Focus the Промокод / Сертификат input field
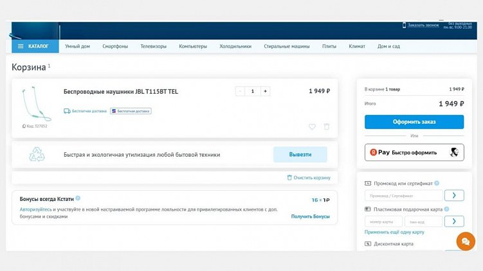Image resolution: width=483 pixels, height=271 pixels. coord(403,195)
